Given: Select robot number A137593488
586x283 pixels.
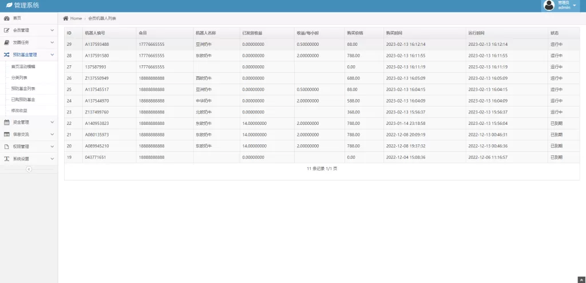Looking at the screenshot, I should pyautogui.click(x=97, y=44).
